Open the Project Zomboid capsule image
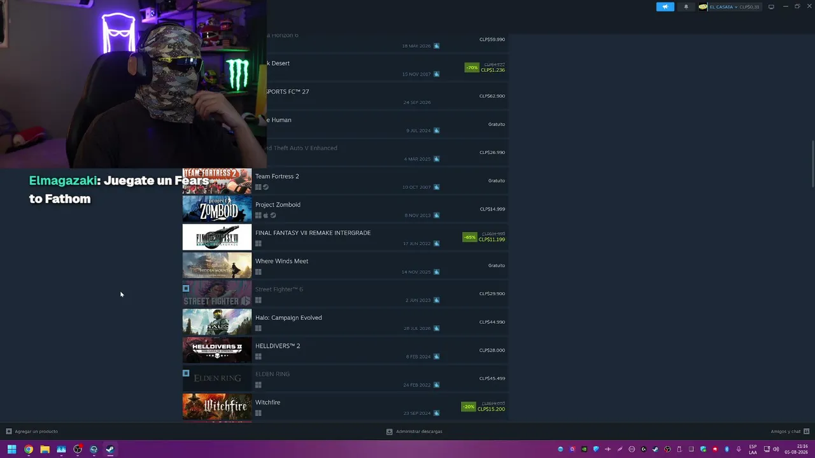815x458 pixels. click(217, 209)
